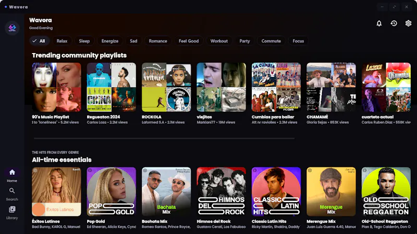
Task: Open Classic Latin Hits cover art
Action: tap(276, 191)
